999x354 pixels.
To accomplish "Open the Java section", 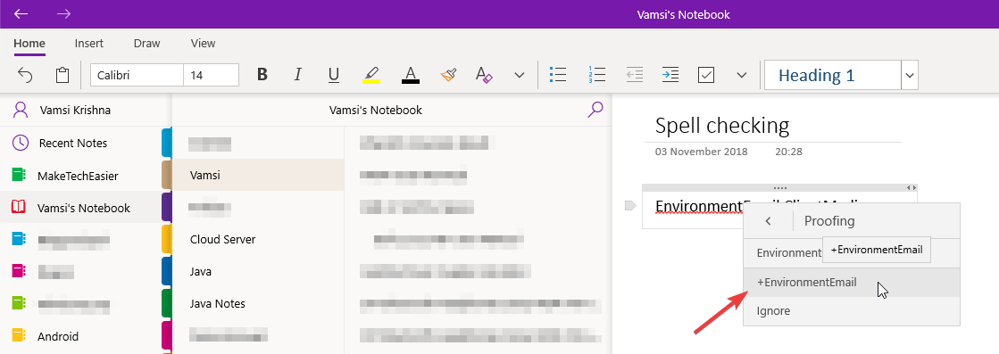I will pyautogui.click(x=258, y=271).
